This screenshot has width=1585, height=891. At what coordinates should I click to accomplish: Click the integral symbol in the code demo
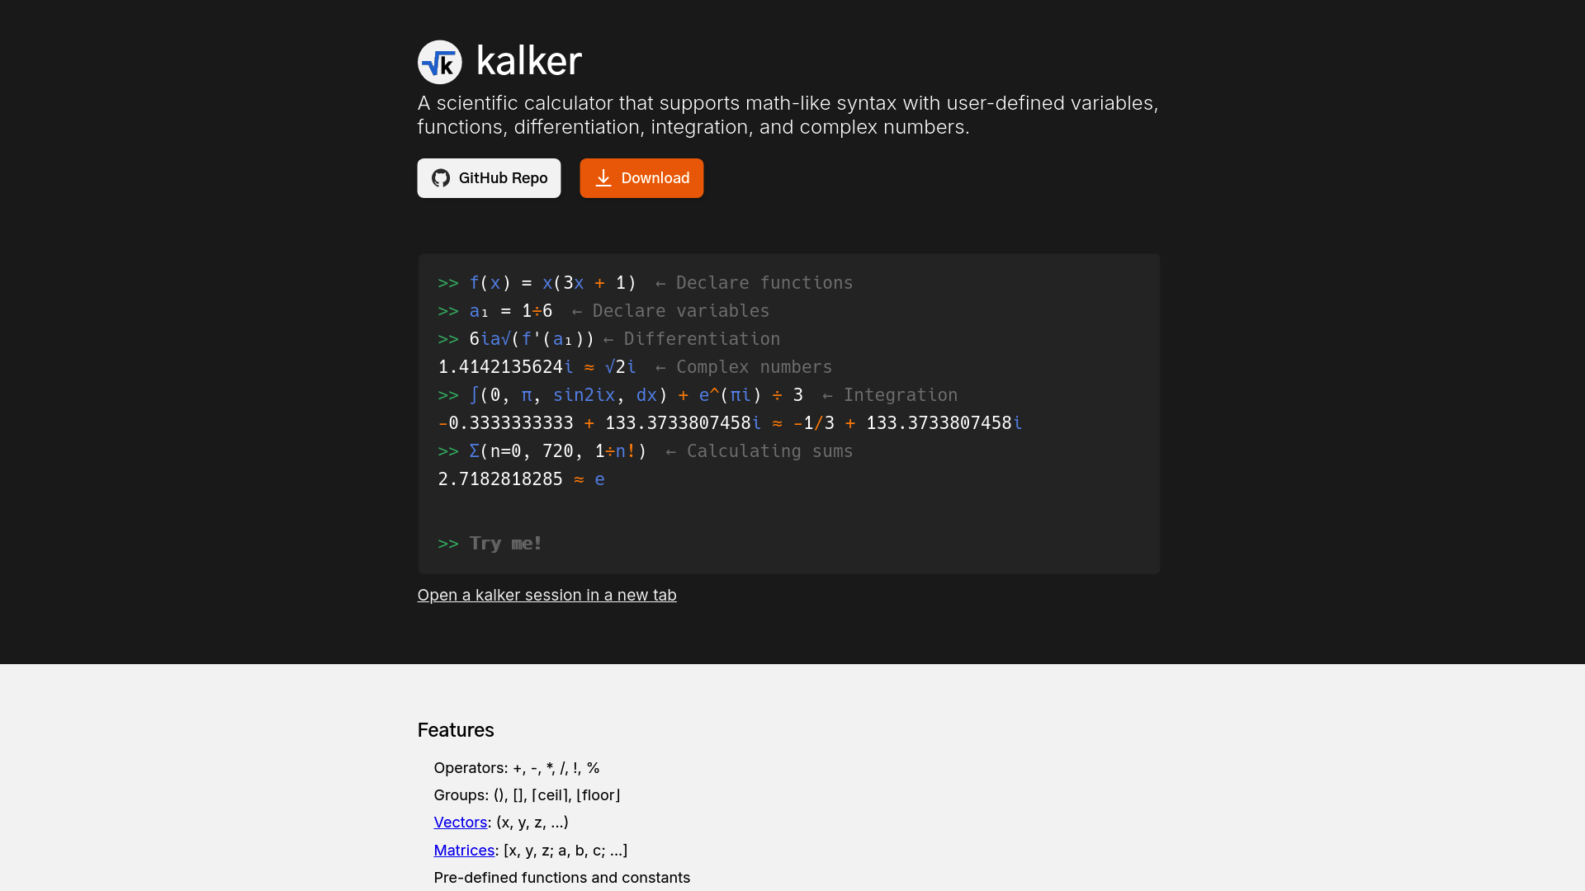click(x=474, y=395)
